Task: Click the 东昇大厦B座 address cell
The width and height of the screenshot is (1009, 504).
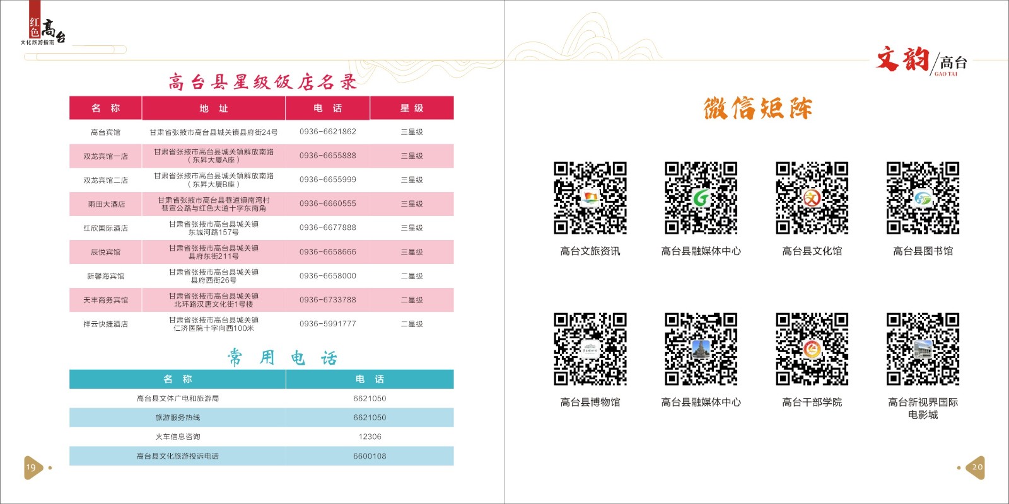Action: tap(214, 180)
